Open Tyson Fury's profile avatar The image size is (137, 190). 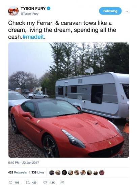[x=13, y=11]
